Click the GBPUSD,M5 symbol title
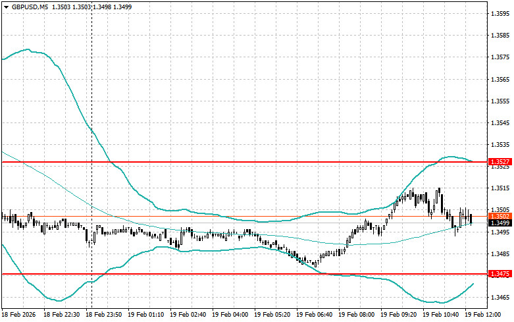 [x=30, y=7]
